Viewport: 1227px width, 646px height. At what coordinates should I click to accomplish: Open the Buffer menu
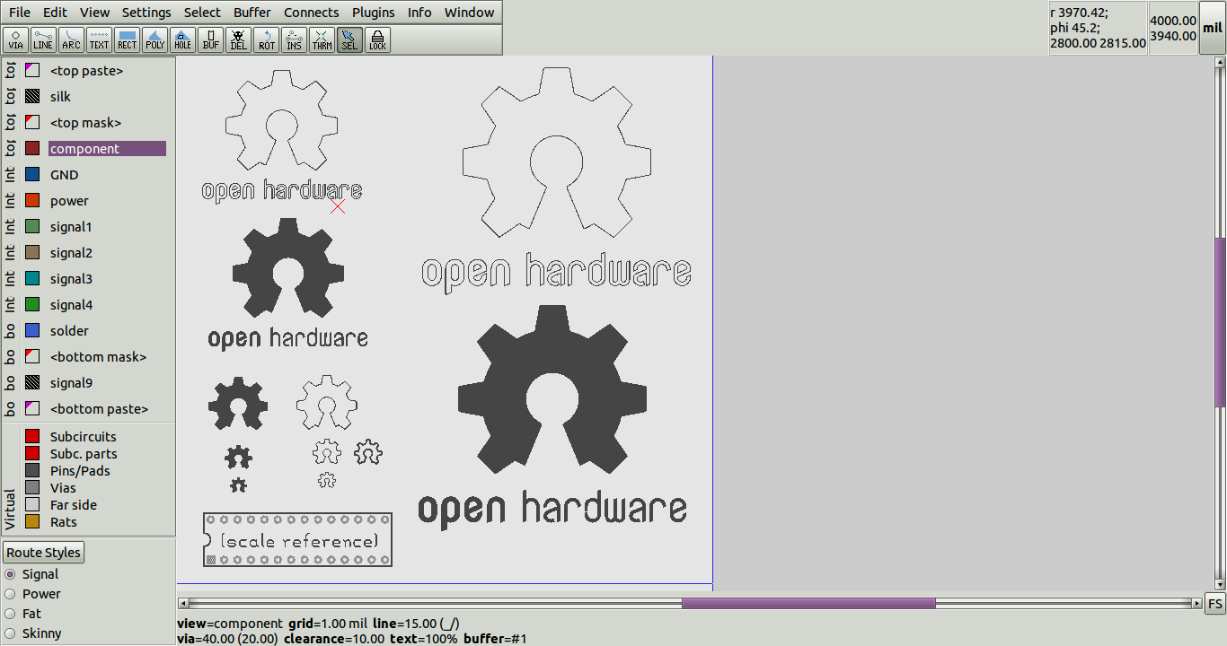tap(252, 13)
